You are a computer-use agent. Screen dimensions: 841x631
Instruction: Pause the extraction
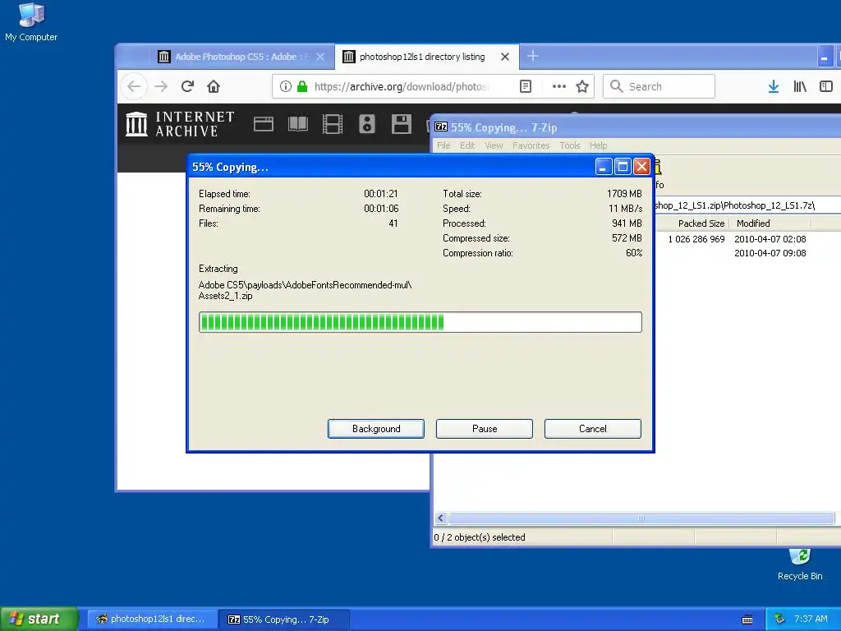(485, 429)
